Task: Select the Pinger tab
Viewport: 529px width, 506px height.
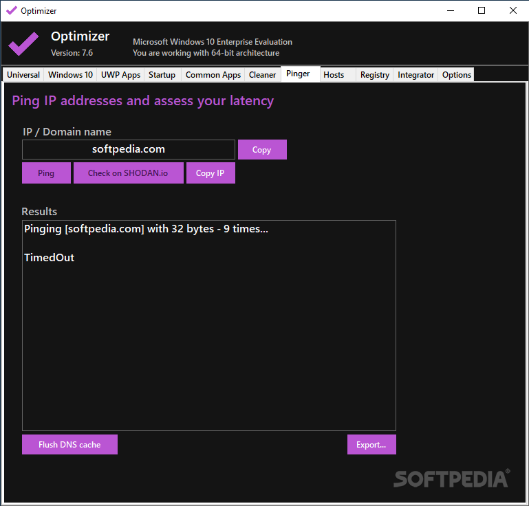Action: point(300,74)
